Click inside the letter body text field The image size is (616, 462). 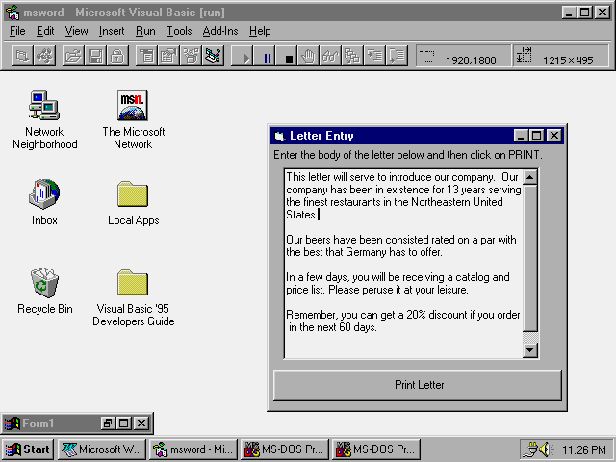coord(404,289)
